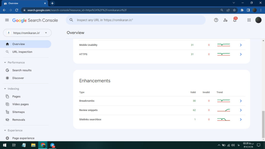Open Video pages report
Image resolution: width=265 pixels, height=149 pixels.
20,104
